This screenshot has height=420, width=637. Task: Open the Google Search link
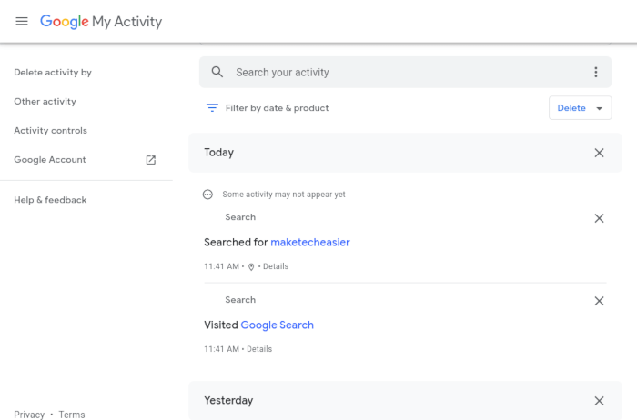coord(277,325)
